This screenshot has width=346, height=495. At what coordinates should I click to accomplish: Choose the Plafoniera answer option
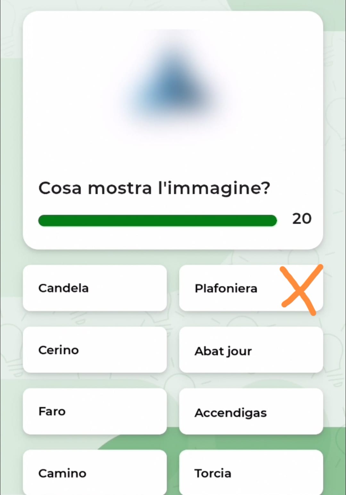coord(251,288)
